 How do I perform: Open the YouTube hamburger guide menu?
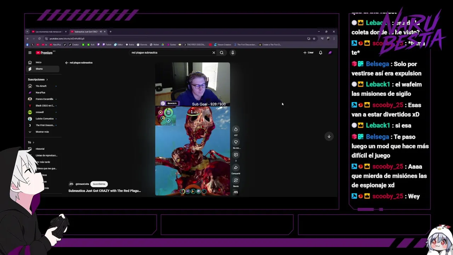tap(30, 53)
